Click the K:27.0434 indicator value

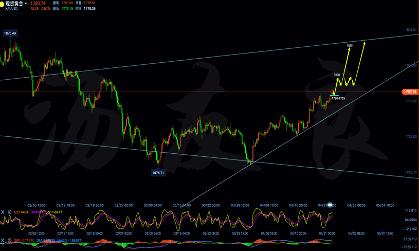point(21,212)
